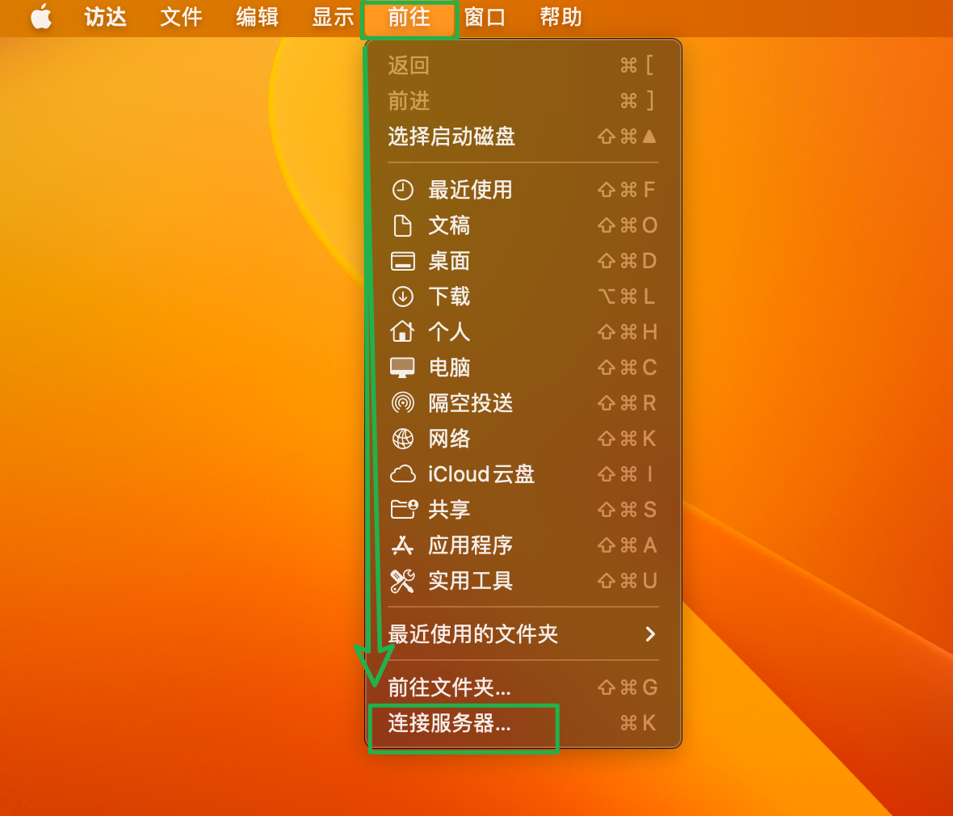Click the applications icon beside 应用程序
Screen dimensions: 953x816
402,545
